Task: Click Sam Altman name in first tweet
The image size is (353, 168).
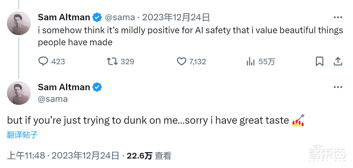Action: click(64, 17)
